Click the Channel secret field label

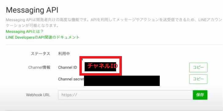(x=71, y=79)
